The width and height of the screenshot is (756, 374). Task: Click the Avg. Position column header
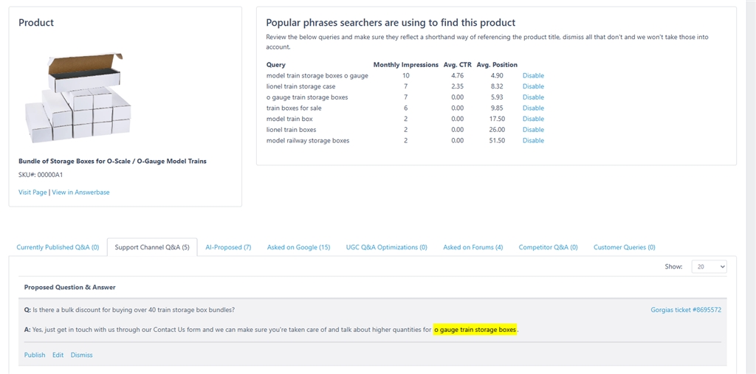click(497, 65)
